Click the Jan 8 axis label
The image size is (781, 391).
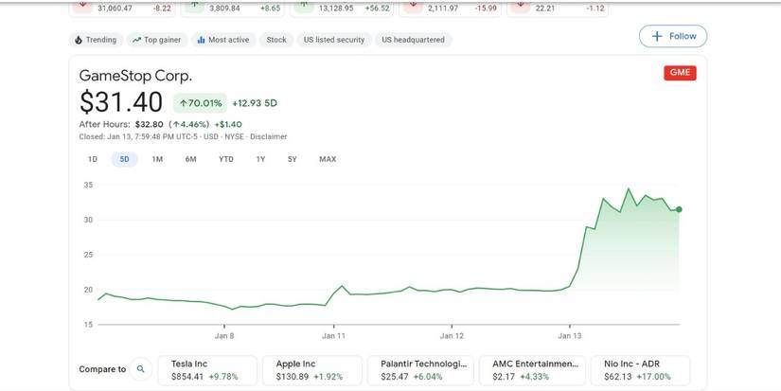tap(224, 336)
